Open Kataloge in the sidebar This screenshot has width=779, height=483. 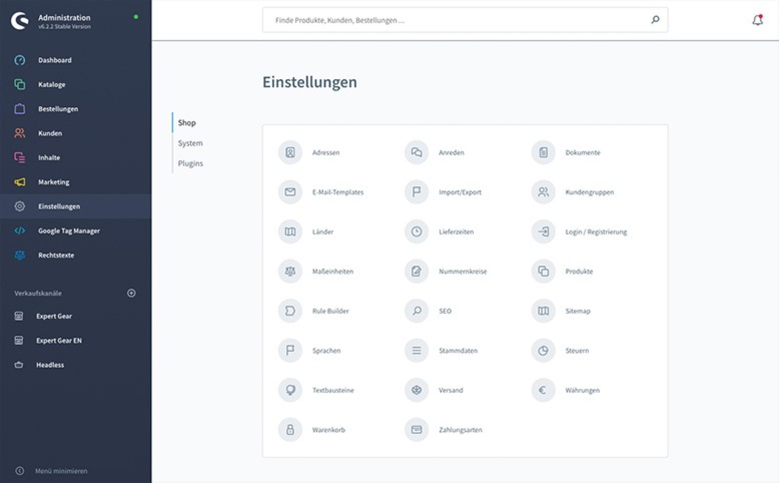tap(52, 84)
